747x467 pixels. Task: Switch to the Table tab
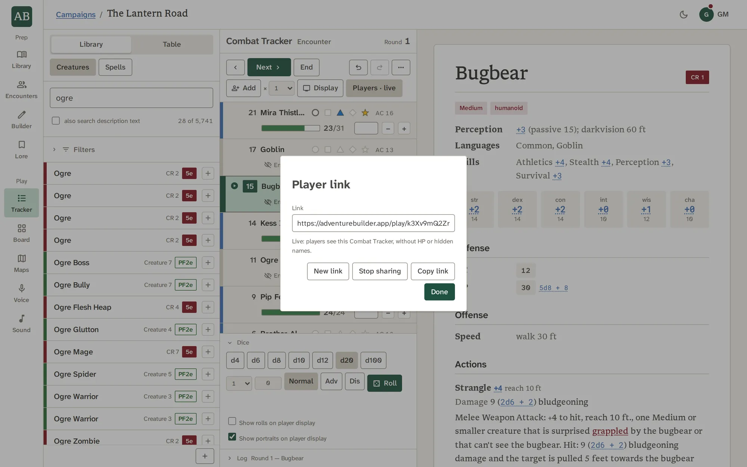(172, 44)
